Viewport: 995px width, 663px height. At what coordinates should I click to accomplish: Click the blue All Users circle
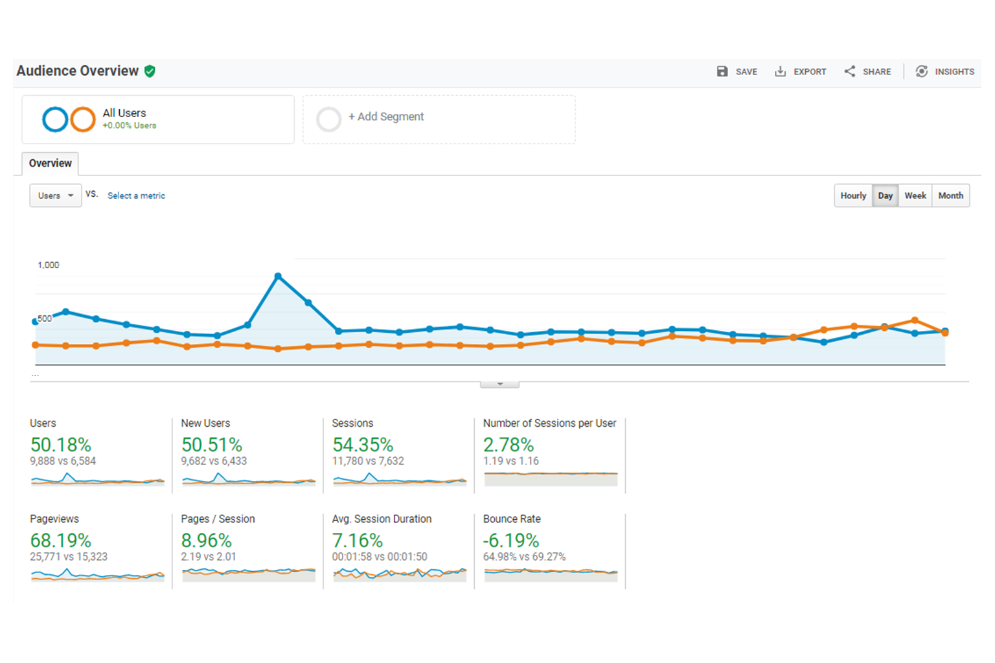tap(55, 119)
